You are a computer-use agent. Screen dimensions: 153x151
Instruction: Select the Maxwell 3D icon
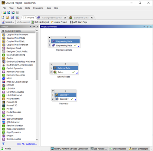pyautogui.click(x=4, y=105)
